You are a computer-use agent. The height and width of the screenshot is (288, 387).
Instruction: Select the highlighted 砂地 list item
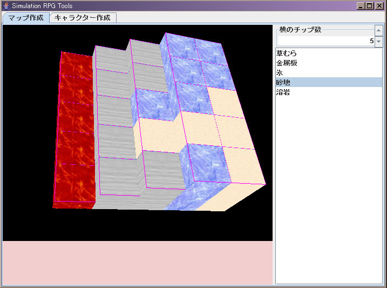(x=329, y=82)
